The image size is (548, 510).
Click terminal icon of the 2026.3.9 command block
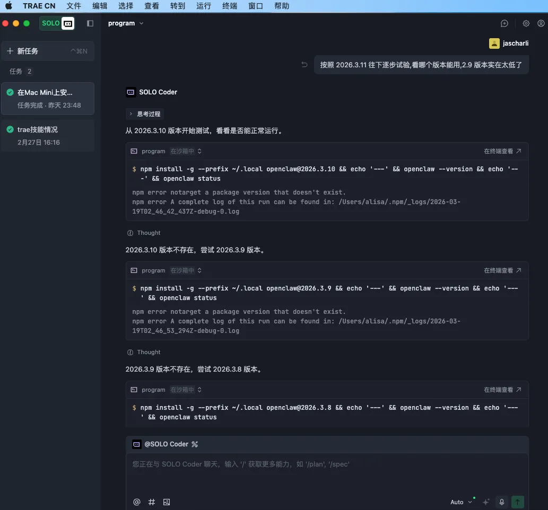coord(134,270)
